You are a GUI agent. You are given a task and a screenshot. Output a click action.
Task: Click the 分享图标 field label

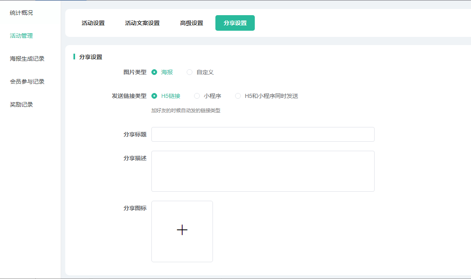[x=135, y=208]
